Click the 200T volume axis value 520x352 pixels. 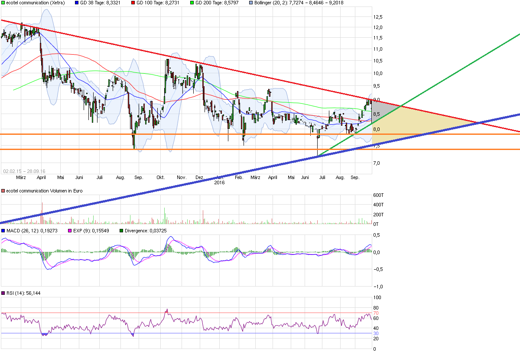pos(378,215)
